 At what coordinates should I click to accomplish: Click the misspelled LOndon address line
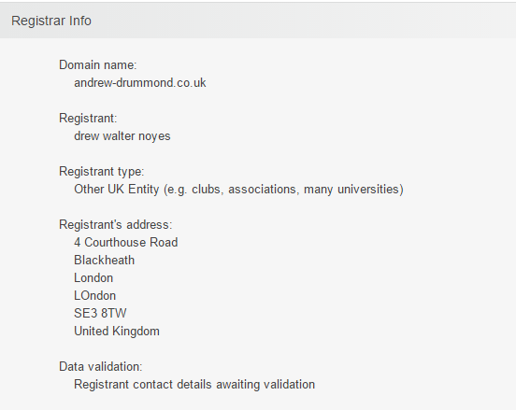point(94,296)
